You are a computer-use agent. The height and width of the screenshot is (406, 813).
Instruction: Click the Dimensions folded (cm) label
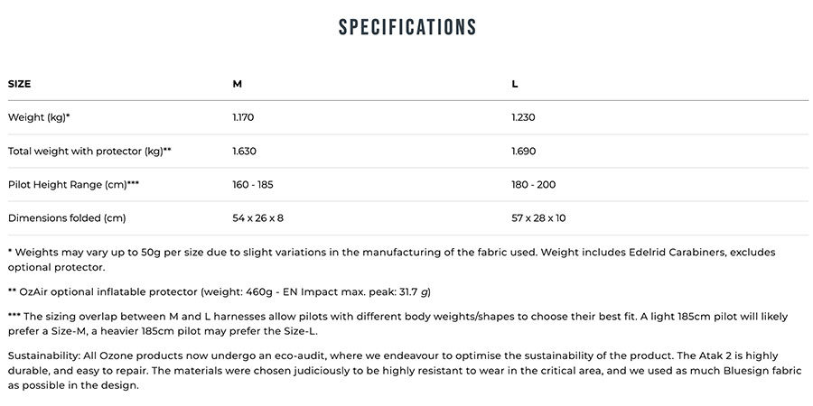pyautogui.click(x=67, y=217)
